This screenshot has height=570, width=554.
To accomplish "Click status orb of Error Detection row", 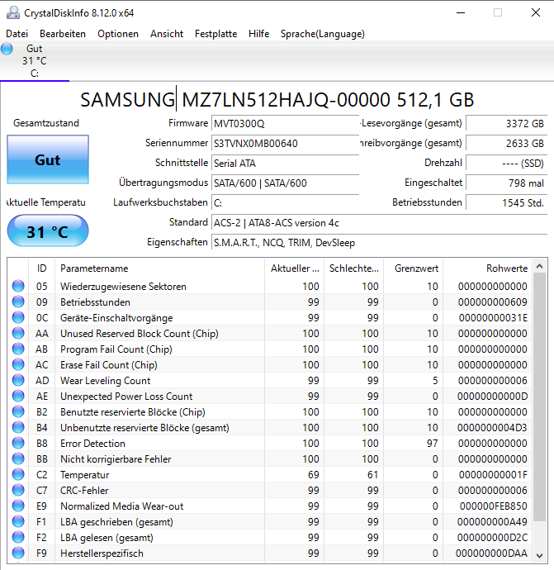I will click(x=18, y=443).
